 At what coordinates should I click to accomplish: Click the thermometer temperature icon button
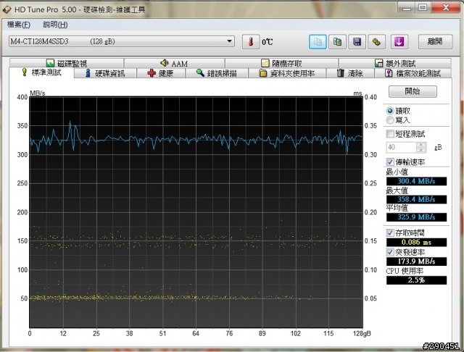[251, 42]
